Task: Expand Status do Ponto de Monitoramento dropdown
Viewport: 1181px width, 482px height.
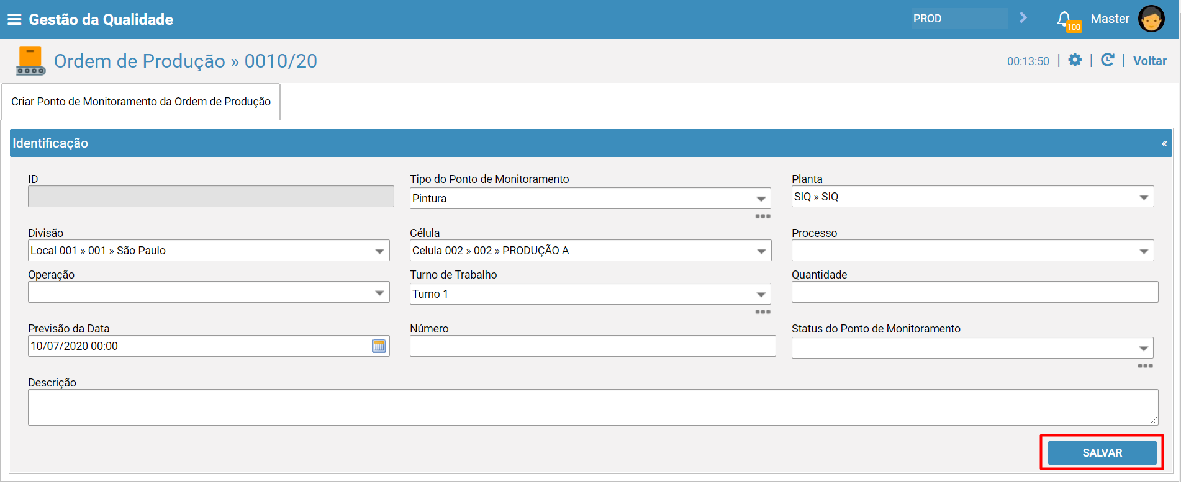Action: click(x=1144, y=348)
